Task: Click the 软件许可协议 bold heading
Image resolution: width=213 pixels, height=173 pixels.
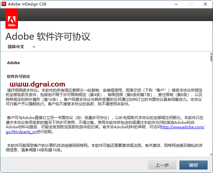Action: coord(19,77)
